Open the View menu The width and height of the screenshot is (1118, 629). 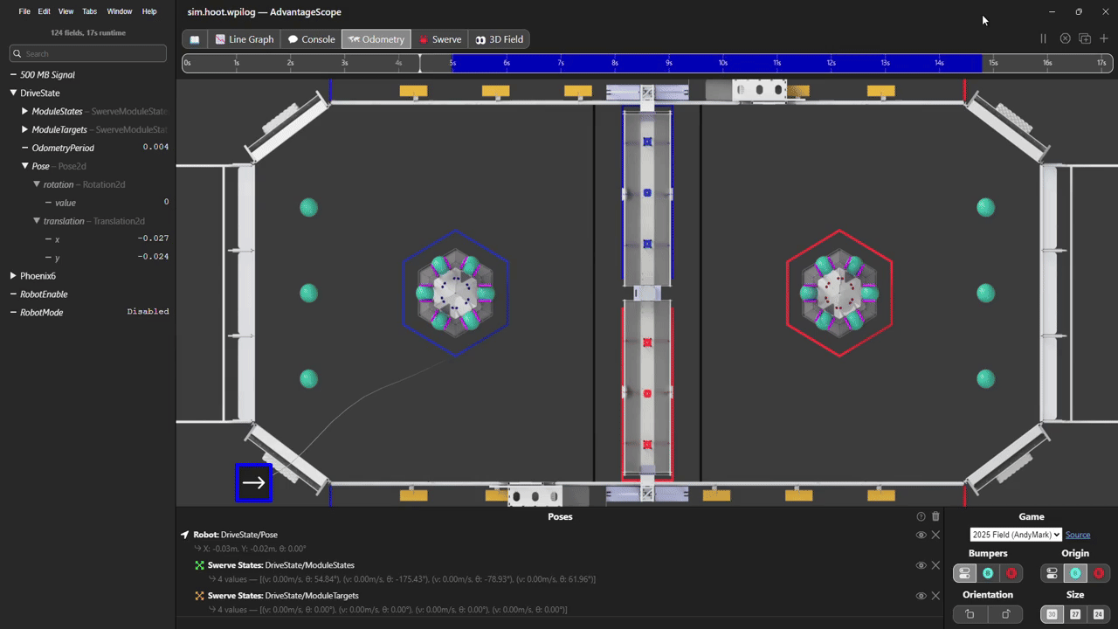[x=66, y=11]
